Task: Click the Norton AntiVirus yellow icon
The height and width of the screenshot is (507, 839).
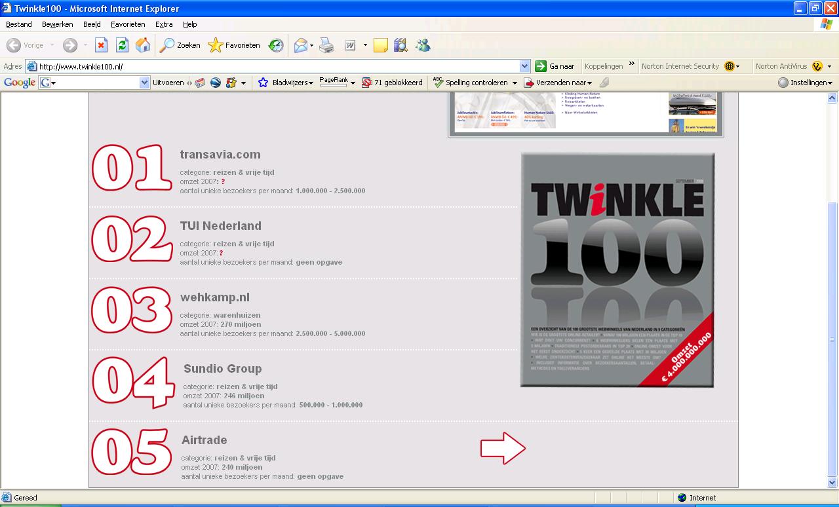Action: (x=817, y=66)
